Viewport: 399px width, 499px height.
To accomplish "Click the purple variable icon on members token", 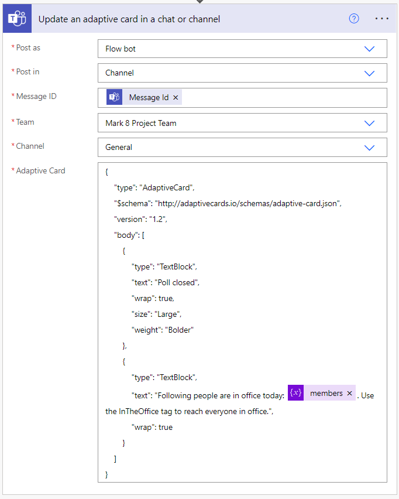I will [295, 393].
